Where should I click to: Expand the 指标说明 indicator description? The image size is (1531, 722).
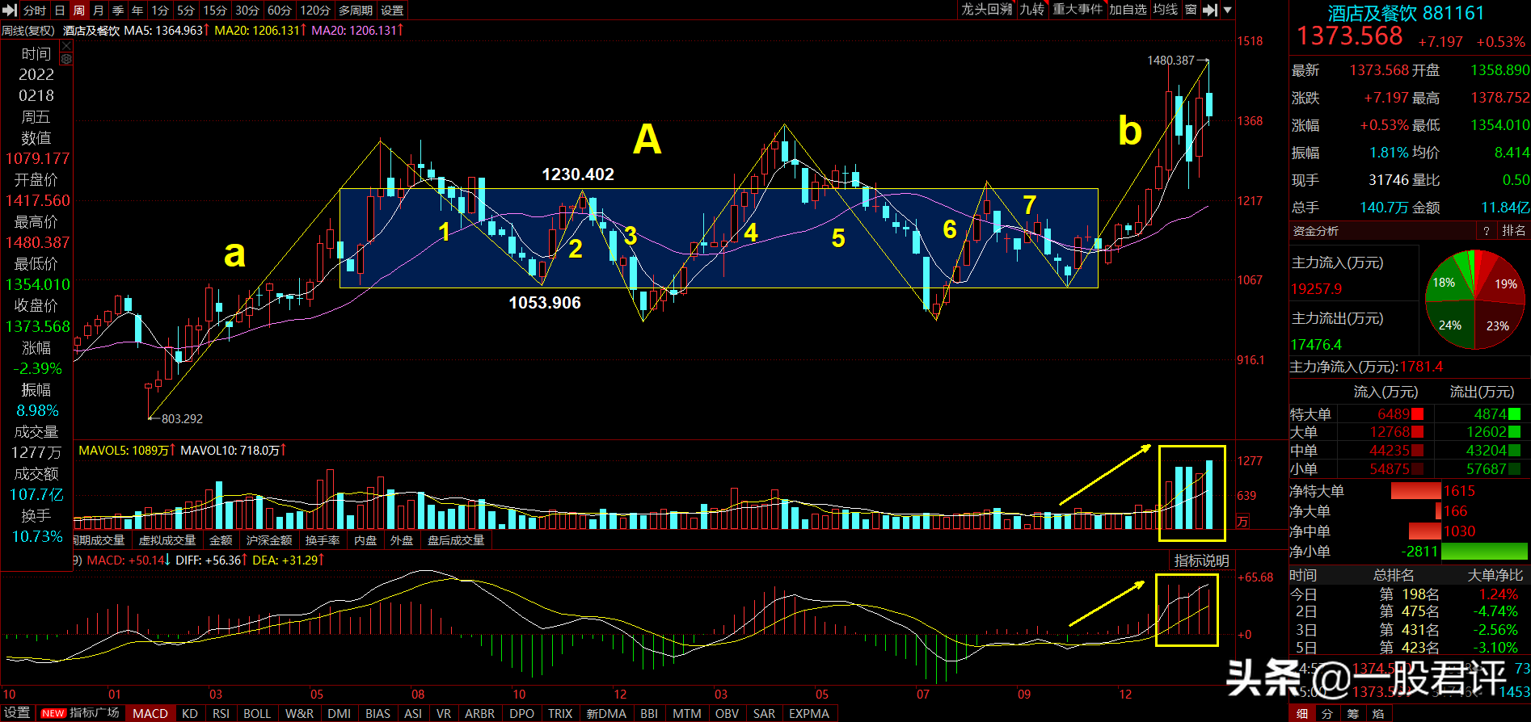1201,560
